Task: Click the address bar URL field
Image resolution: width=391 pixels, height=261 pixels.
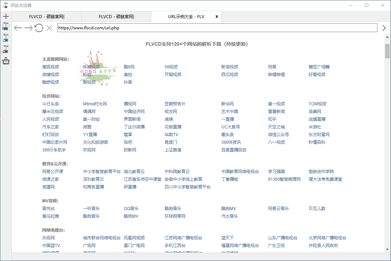Action: click(217, 28)
